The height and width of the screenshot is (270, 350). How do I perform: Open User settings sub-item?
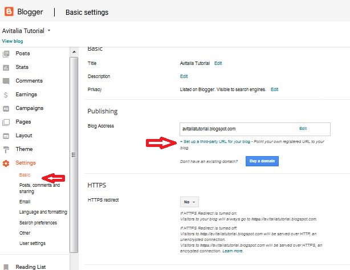click(x=32, y=243)
